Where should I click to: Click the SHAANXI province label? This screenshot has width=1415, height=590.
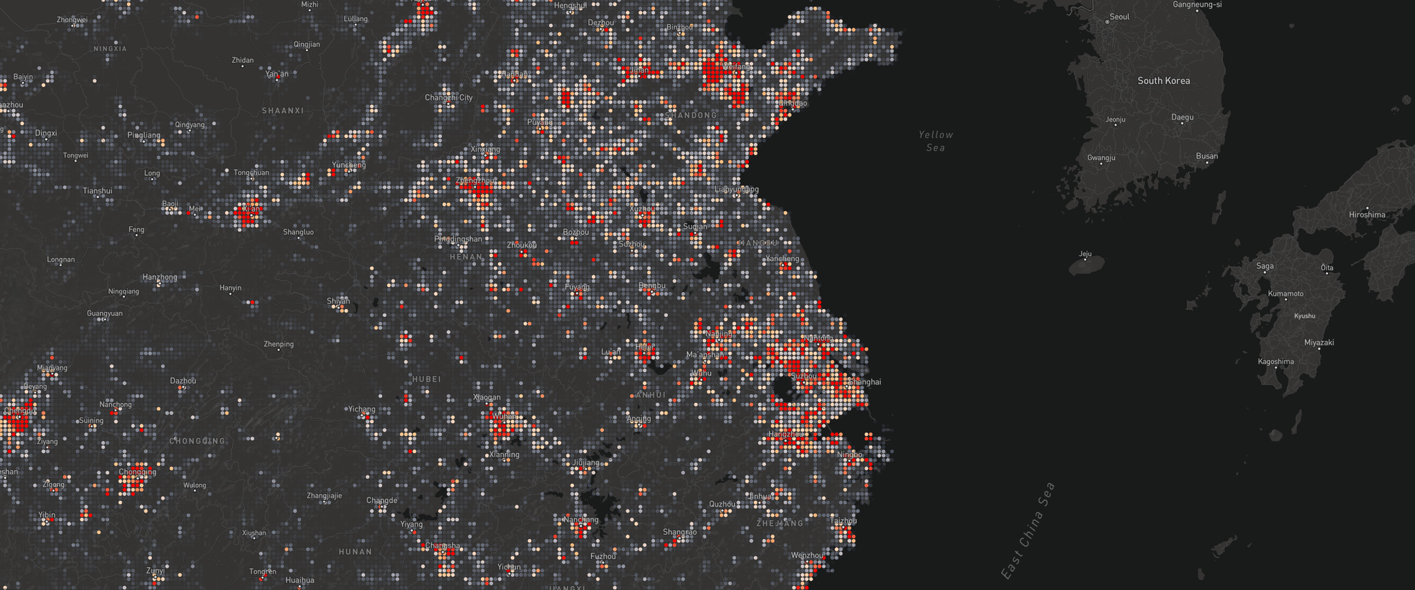click(283, 110)
